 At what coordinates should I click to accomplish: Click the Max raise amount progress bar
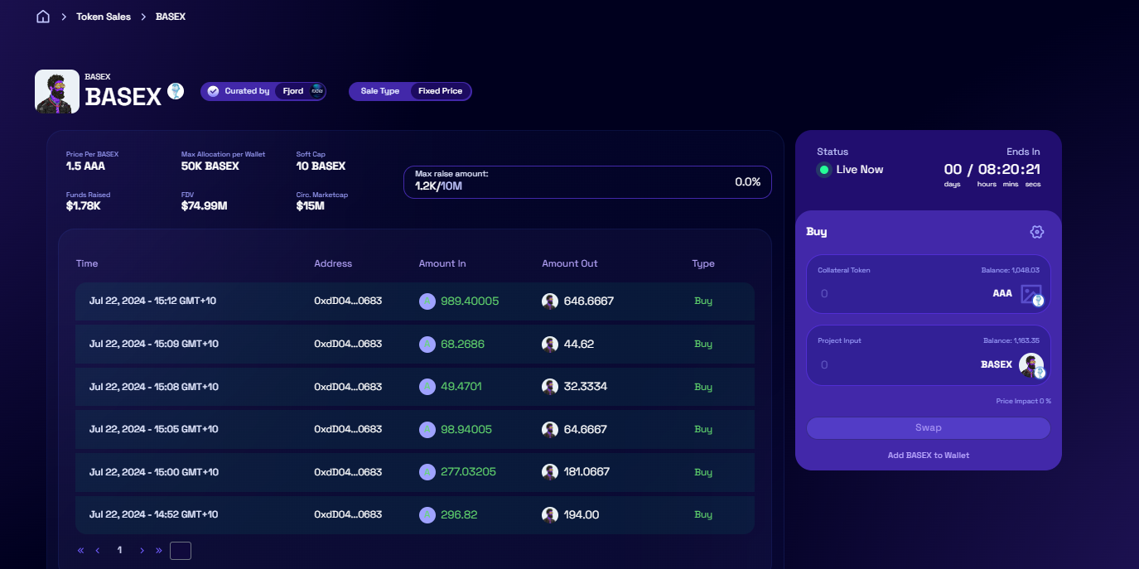click(587, 182)
